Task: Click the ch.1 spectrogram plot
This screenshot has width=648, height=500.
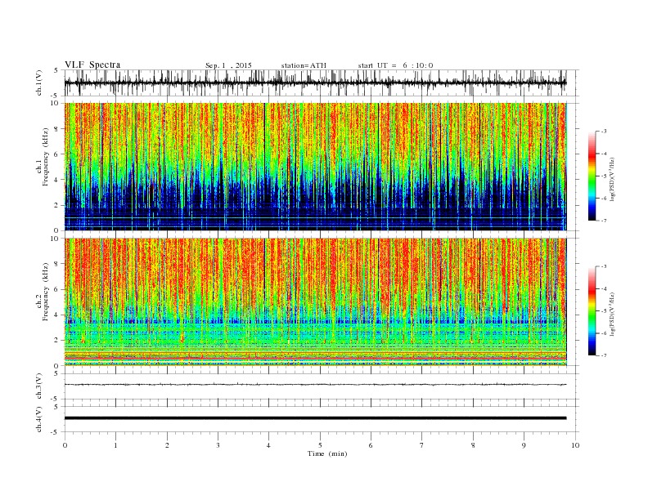Action: pos(316,167)
